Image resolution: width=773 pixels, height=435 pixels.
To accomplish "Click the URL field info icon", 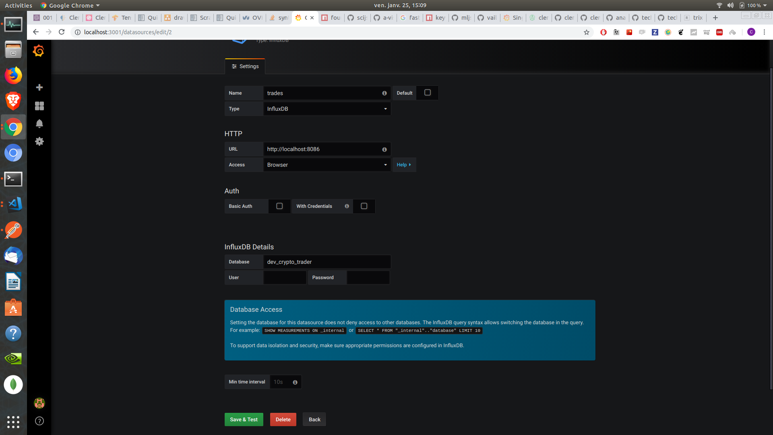I will pos(384,149).
